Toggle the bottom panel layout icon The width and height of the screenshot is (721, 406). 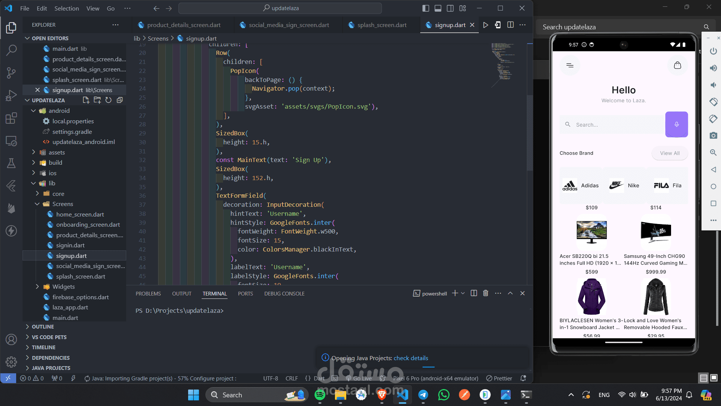click(438, 8)
